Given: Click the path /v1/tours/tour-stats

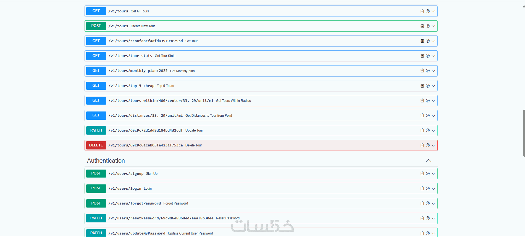Looking at the screenshot, I should (x=130, y=56).
